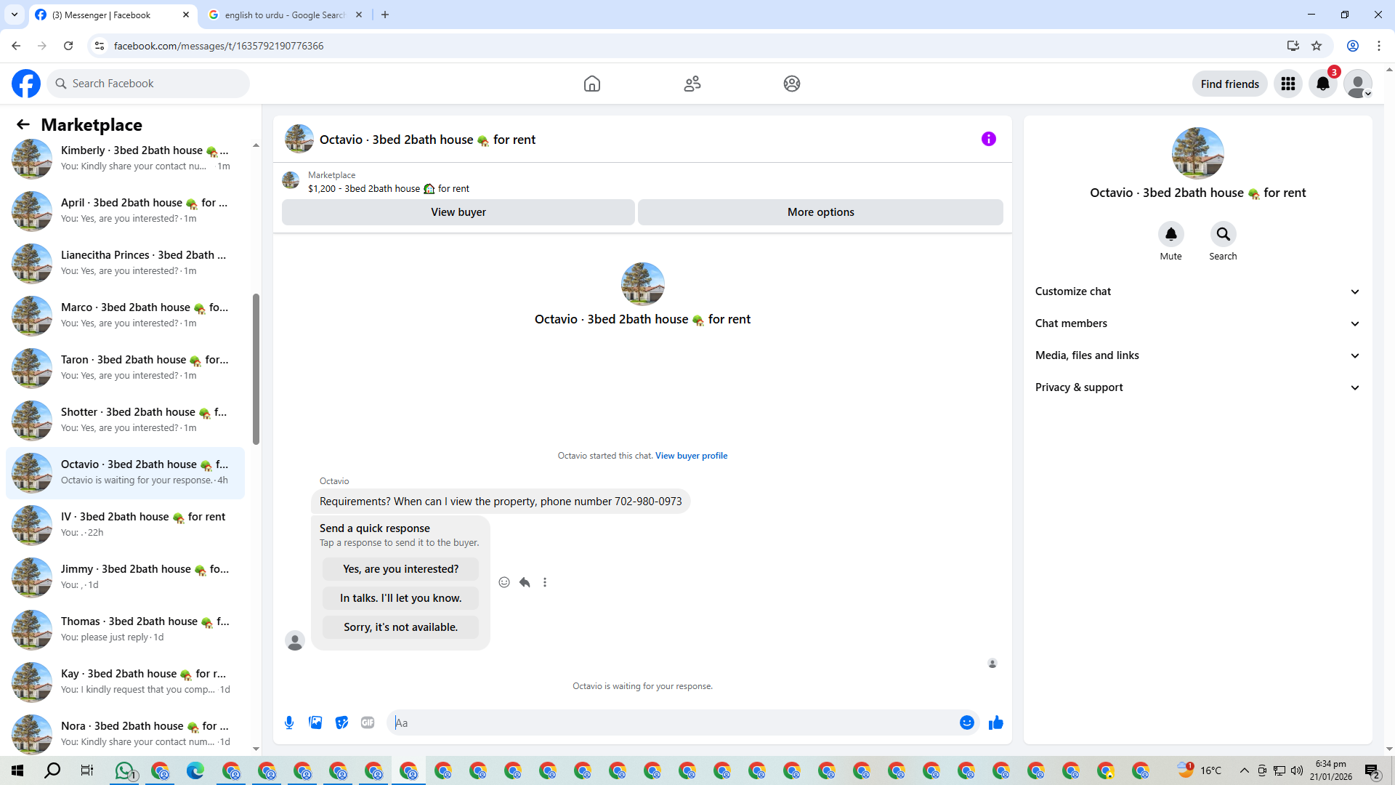This screenshot has height=785, width=1395.
Task: React to Octavio's message with emoji
Action: [x=504, y=582]
